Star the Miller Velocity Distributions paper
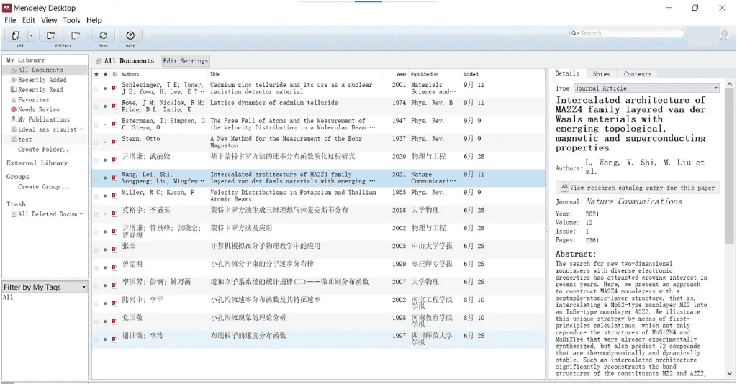Viewport: 737px width, 384px height. 96,196
